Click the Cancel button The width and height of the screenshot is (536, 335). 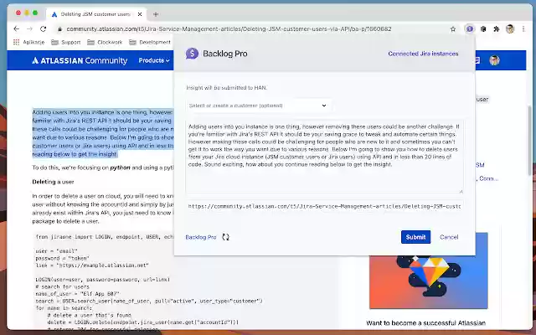pyautogui.click(x=449, y=237)
